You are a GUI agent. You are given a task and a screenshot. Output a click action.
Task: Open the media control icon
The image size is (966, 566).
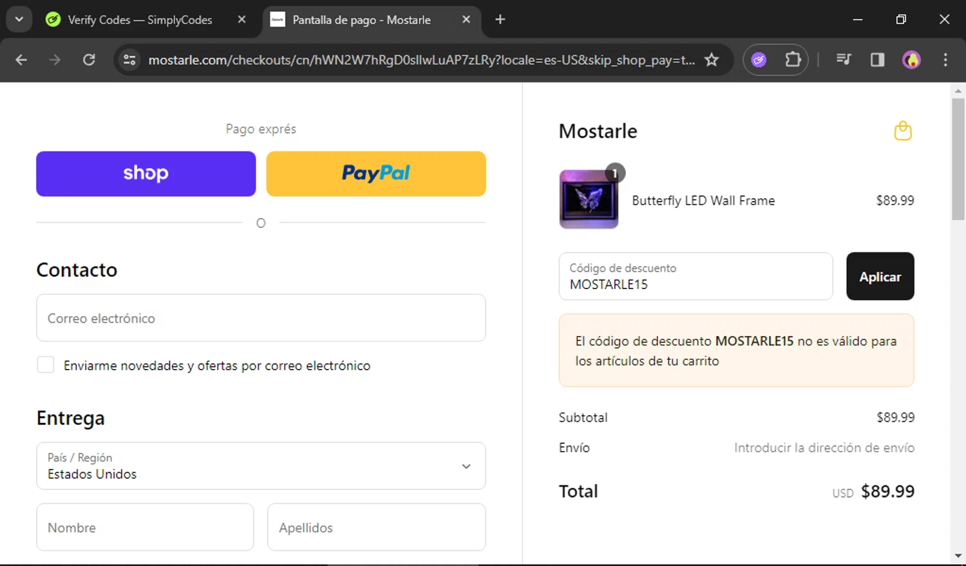844,60
